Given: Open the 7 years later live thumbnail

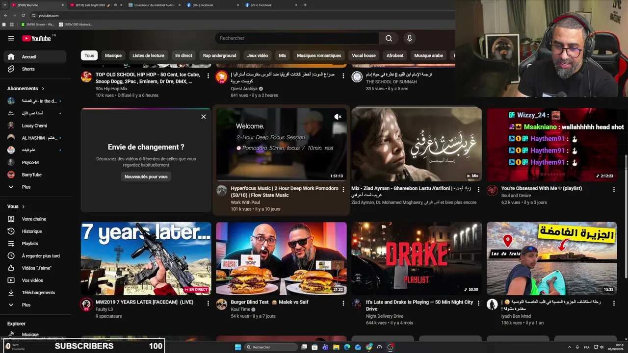Looking at the screenshot, I should click(146, 258).
